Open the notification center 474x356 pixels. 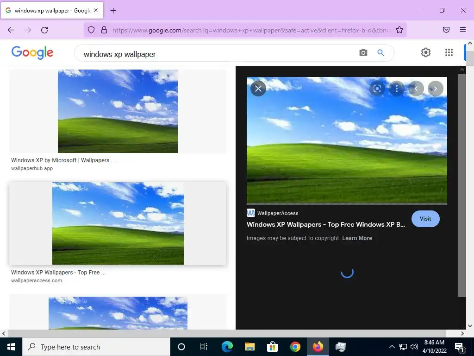[460, 347]
